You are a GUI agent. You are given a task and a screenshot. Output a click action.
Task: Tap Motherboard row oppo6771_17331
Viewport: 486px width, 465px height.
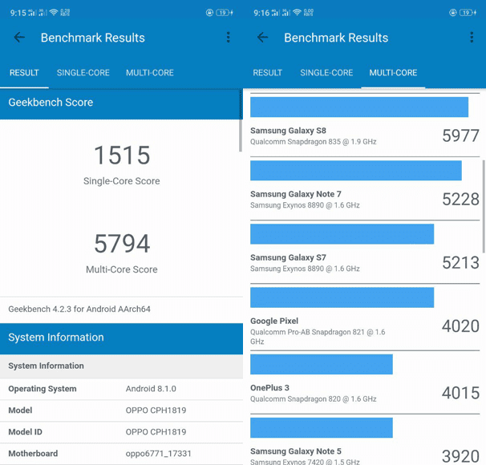click(122, 454)
